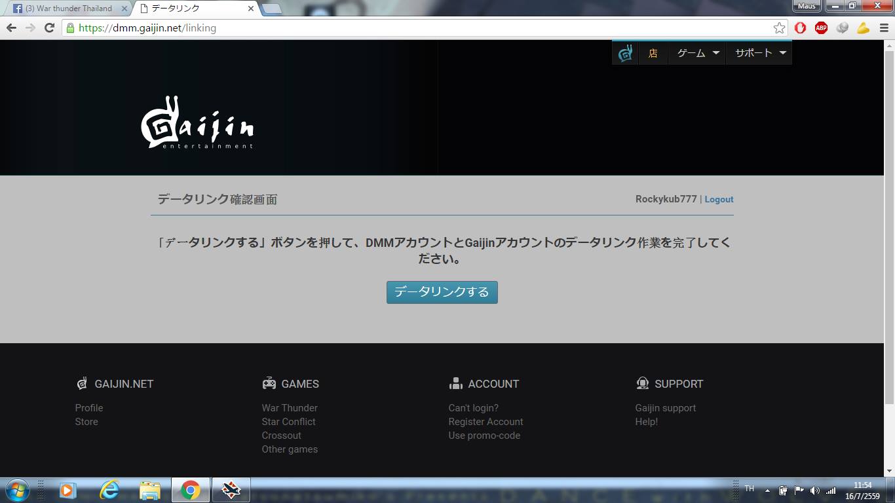Screen dimensions: 895x503
Task: Click the taskbar clock showing 11:54
Action: (x=862, y=491)
